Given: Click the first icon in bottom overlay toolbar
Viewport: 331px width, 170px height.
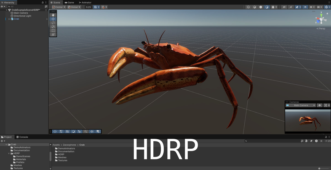Looking at the screenshot, I should click(55, 131).
